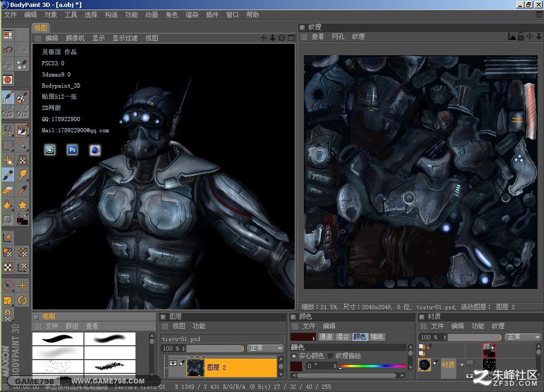The width and height of the screenshot is (544, 392).
Task: Select the paint bucket fill tool
Action: 7,205
